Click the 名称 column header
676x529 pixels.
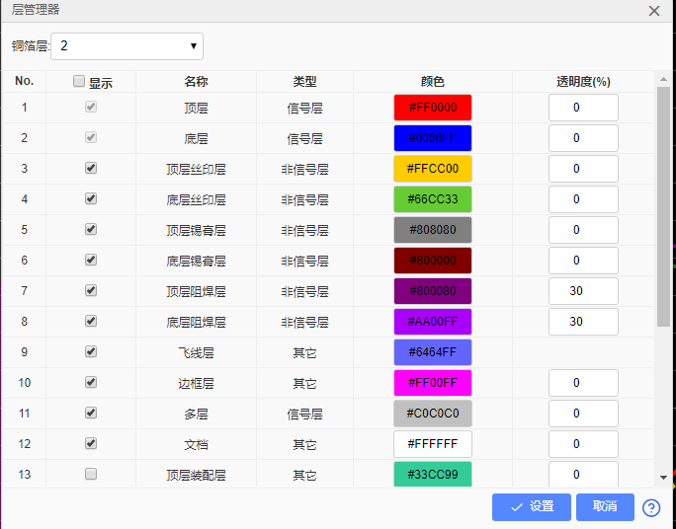coord(196,81)
